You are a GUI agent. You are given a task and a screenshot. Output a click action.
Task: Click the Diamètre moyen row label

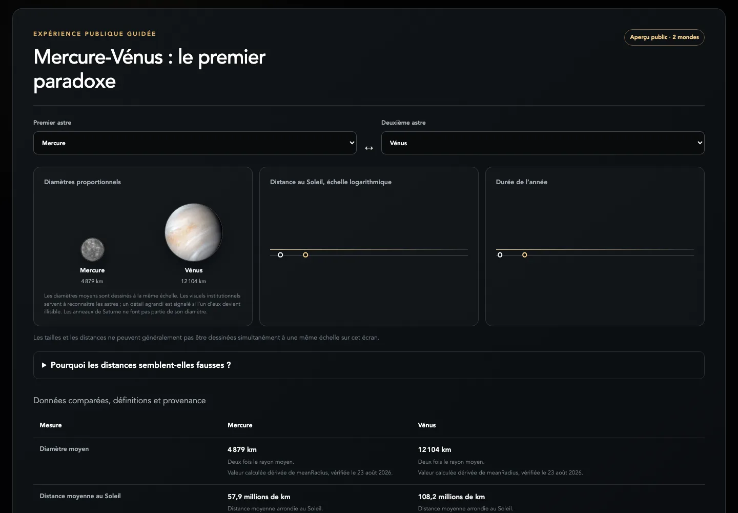pyautogui.click(x=64, y=449)
